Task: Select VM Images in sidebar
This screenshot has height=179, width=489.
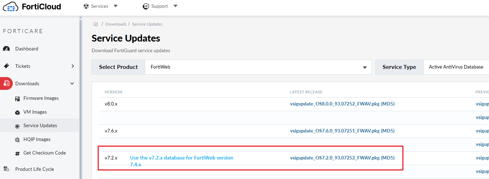Action: tap(35, 112)
